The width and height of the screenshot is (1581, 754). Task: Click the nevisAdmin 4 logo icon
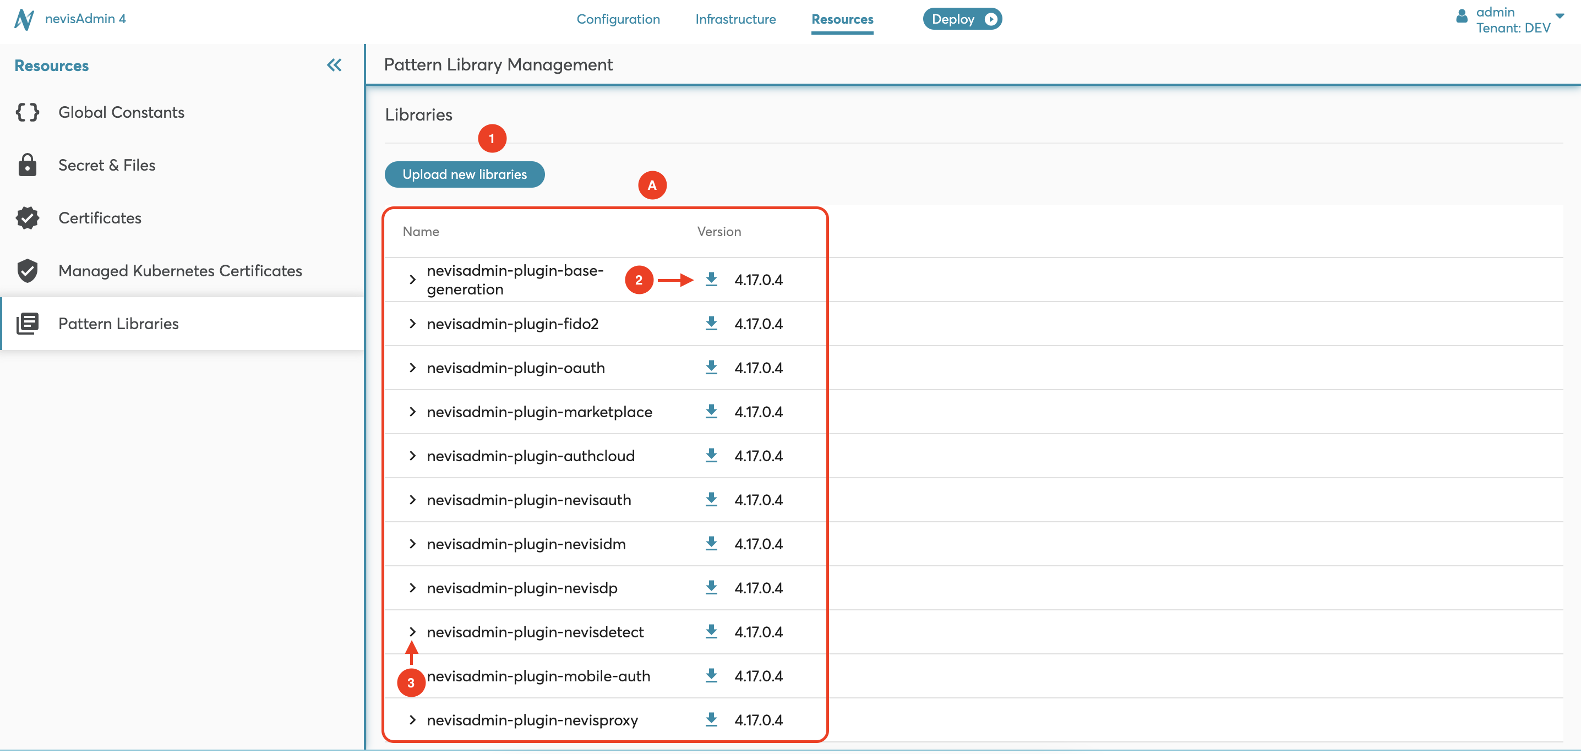[24, 19]
